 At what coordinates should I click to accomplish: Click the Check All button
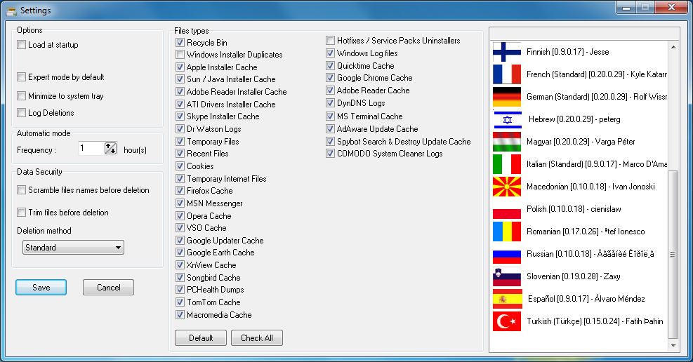pos(257,337)
